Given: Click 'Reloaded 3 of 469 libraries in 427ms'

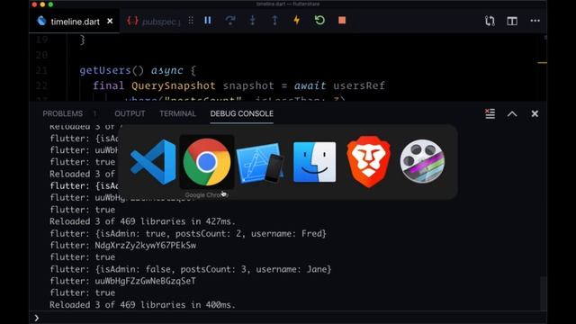Looking at the screenshot, I should 142,221.
